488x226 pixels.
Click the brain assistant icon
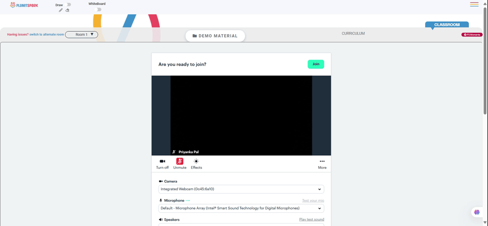click(x=477, y=212)
